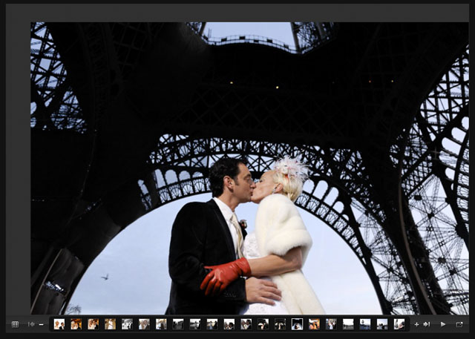The height and width of the screenshot is (339, 475).
Task: Start slideshow with the play button
Action: (x=443, y=324)
